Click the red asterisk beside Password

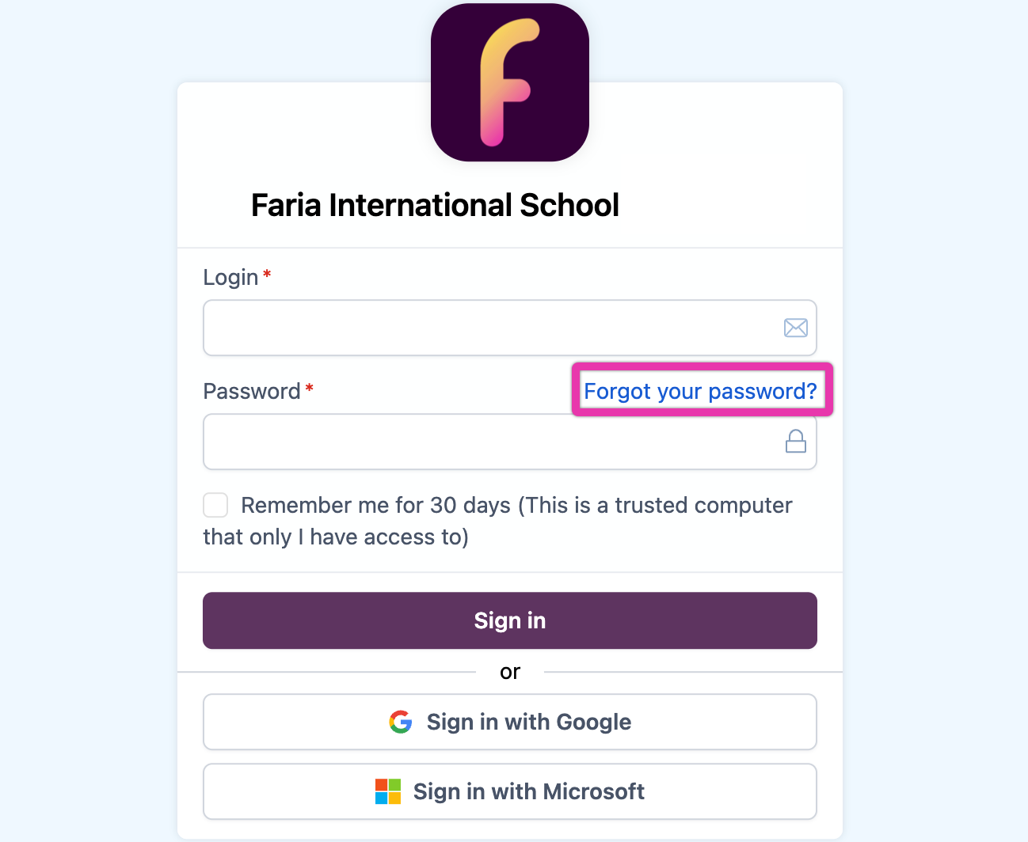click(x=310, y=388)
